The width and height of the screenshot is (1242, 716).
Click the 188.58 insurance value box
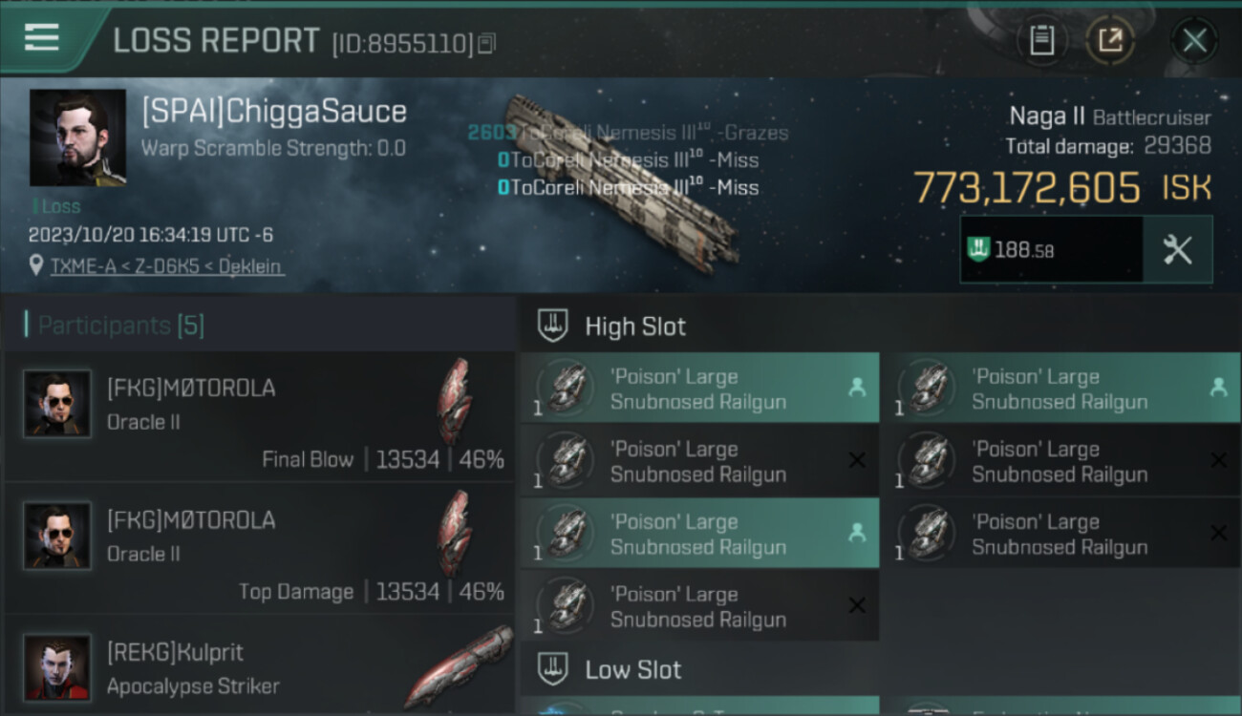1051,250
